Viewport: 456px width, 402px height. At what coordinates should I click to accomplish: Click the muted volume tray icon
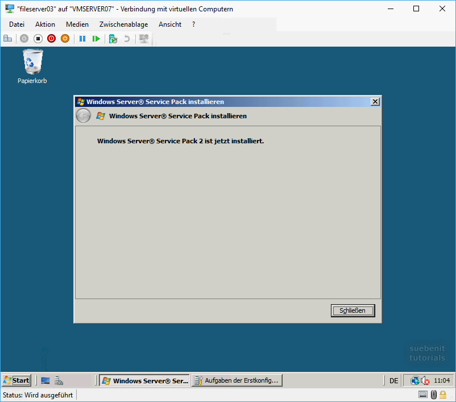point(425,380)
